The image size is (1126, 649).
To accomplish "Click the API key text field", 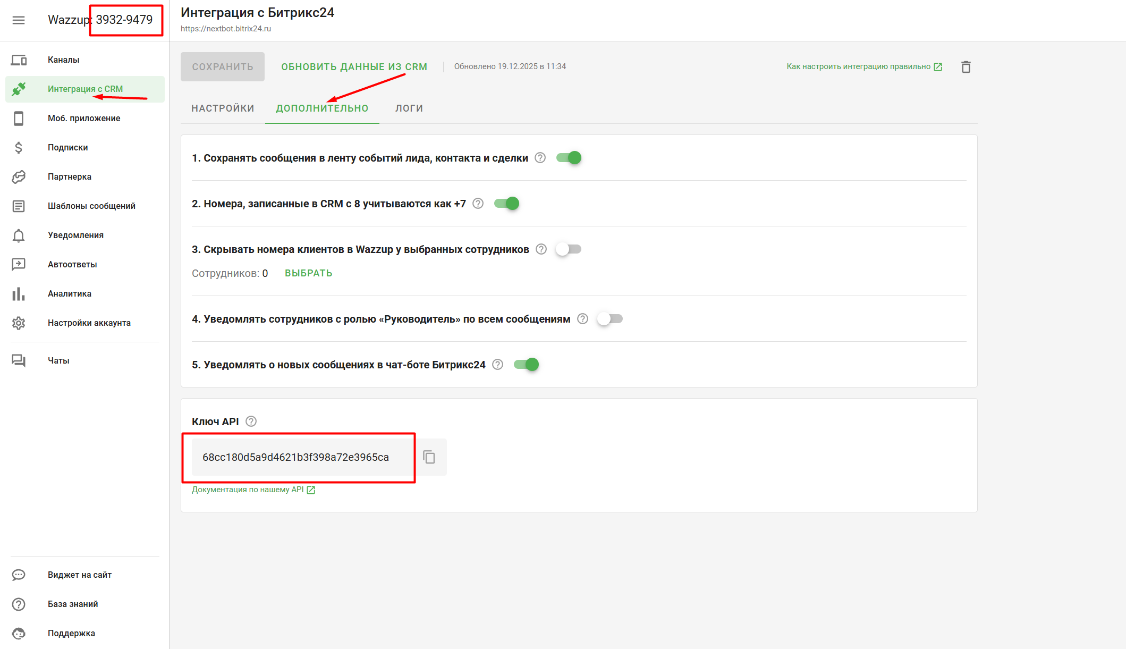I will coord(295,457).
